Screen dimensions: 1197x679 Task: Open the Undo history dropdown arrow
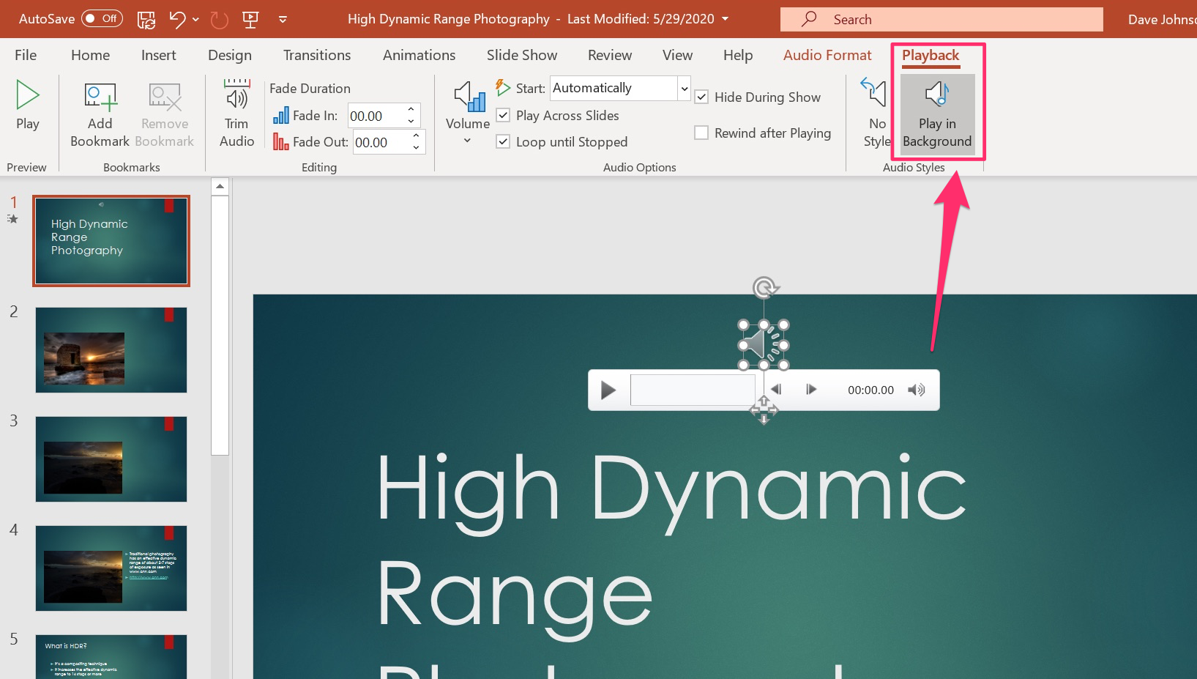[x=195, y=20]
